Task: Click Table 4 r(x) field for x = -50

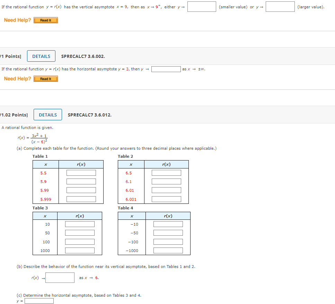Action: coord(168,233)
